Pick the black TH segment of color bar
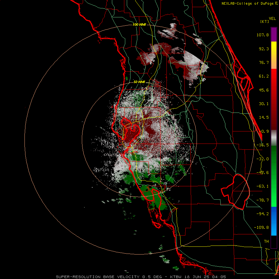This screenshot has height=279, width=279. tap(274, 241)
